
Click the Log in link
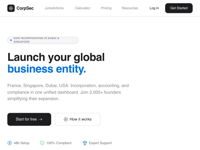click(154, 8)
